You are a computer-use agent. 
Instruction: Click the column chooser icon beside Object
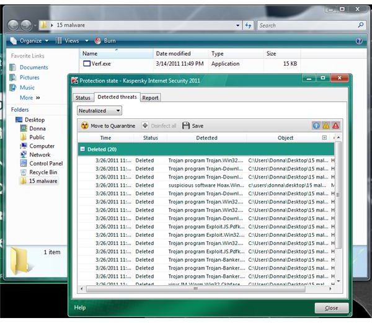(324, 138)
